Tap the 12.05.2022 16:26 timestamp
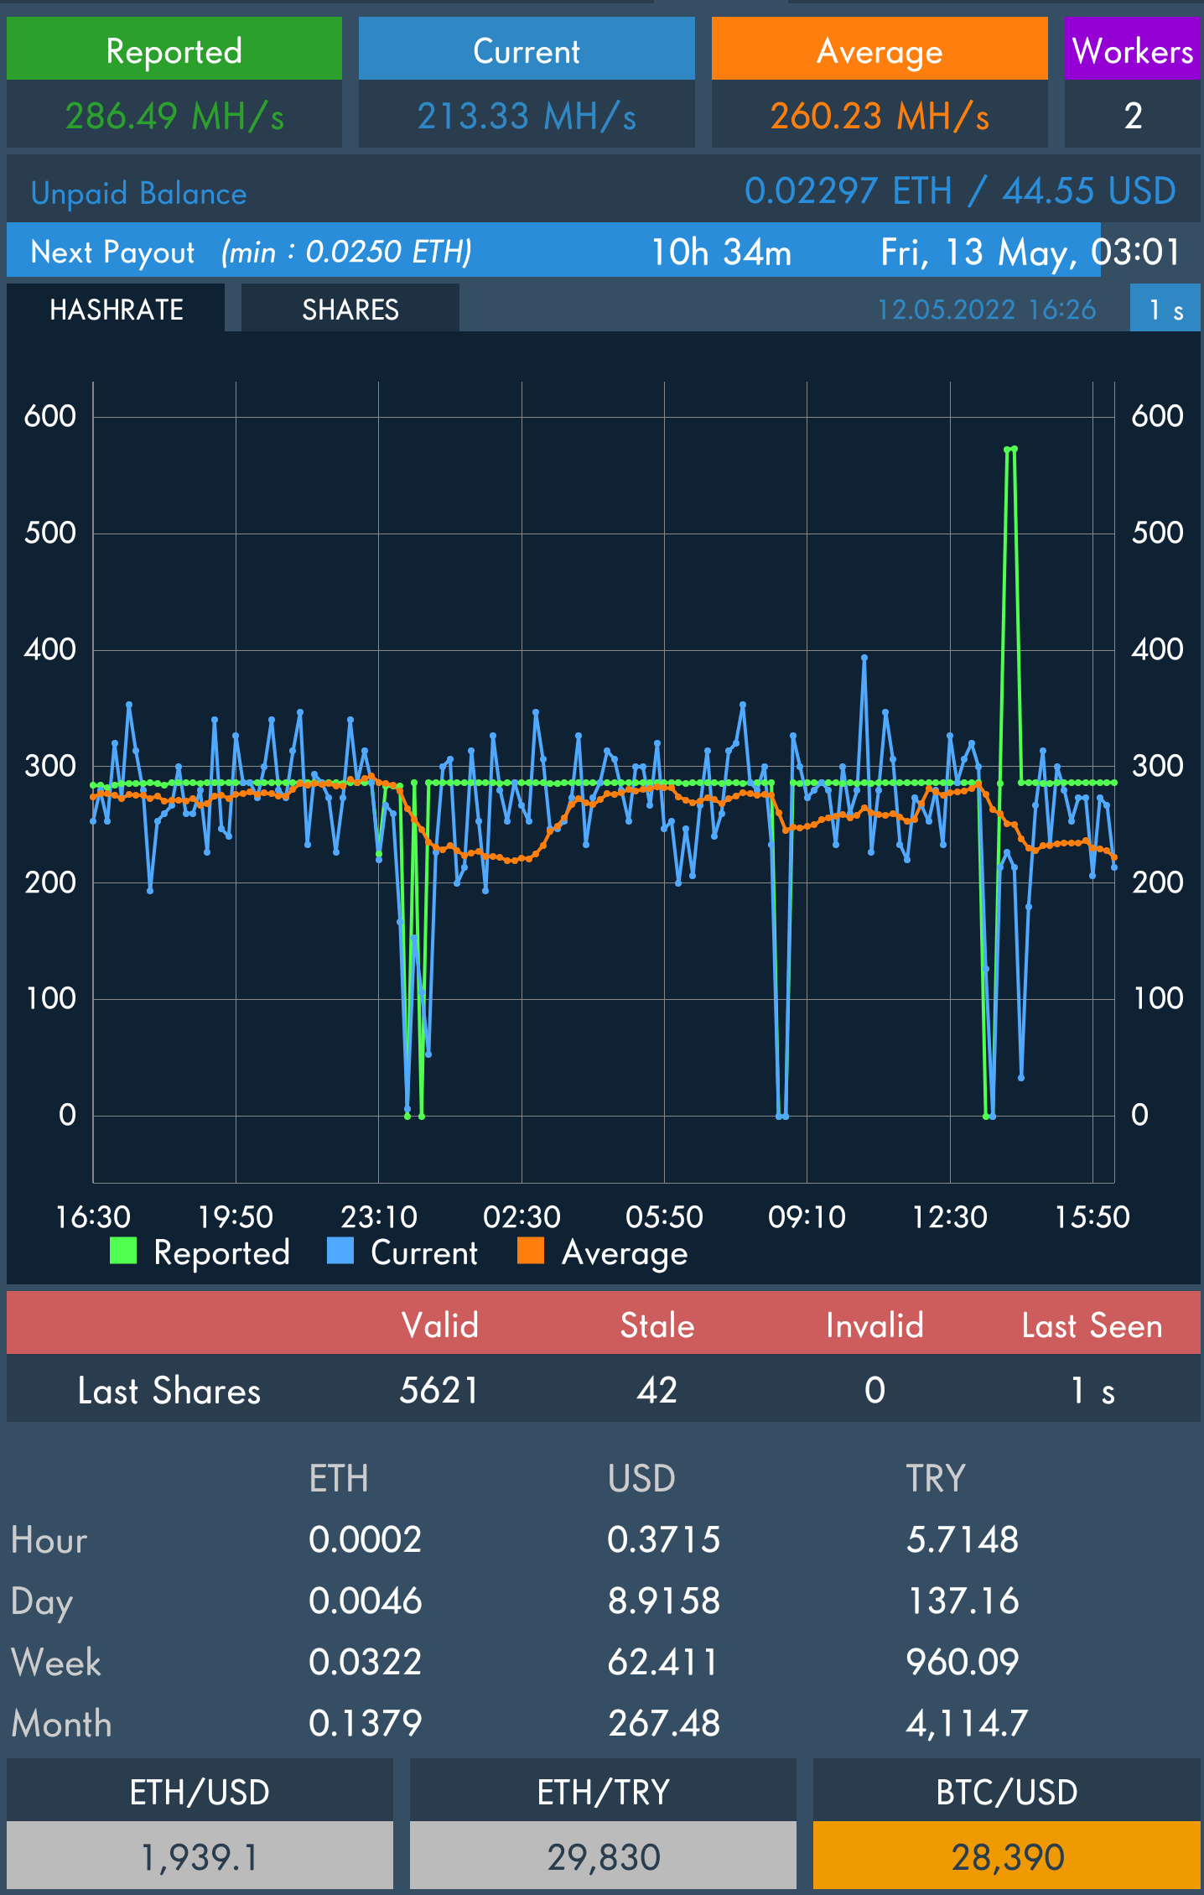This screenshot has height=1895, width=1204. coord(986,310)
